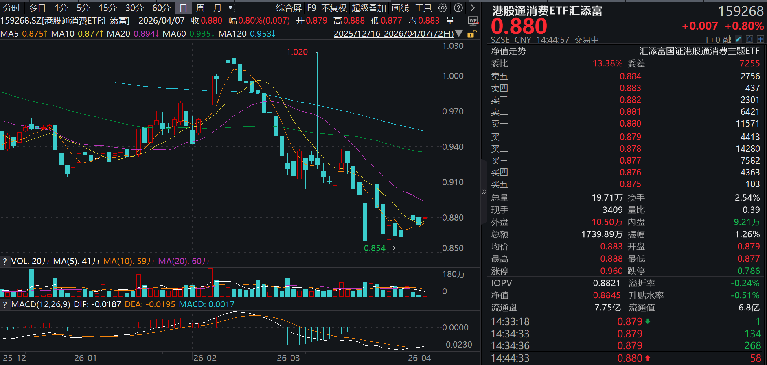Set a price alert with bell icon
Viewport: 767px width, 365px height.
(x=749, y=39)
